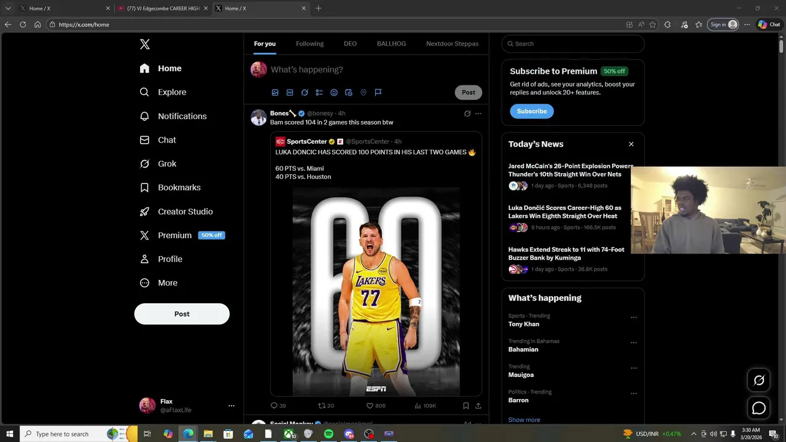The width and height of the screenshot is (786, 442).
Task: Click the grey Post button in composer
Action: point(469,93)
